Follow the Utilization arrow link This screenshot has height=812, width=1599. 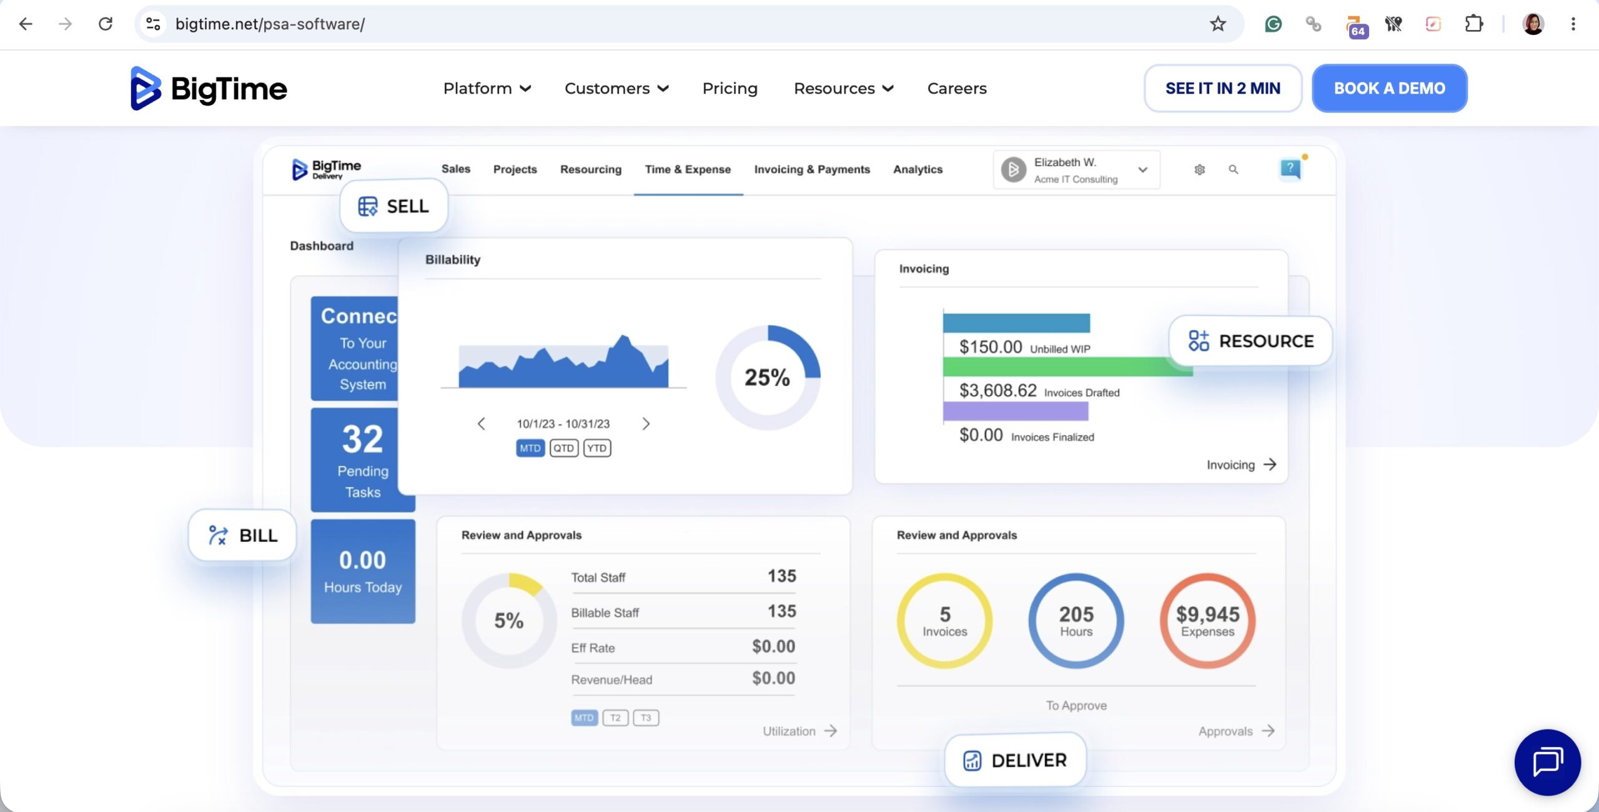[799, 731]
